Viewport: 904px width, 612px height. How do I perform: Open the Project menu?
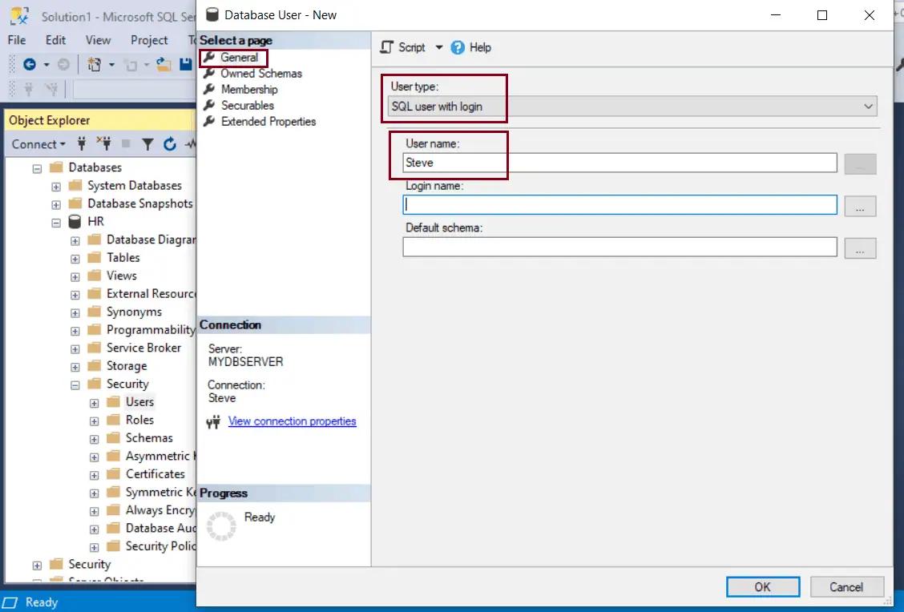click(148, 39)
